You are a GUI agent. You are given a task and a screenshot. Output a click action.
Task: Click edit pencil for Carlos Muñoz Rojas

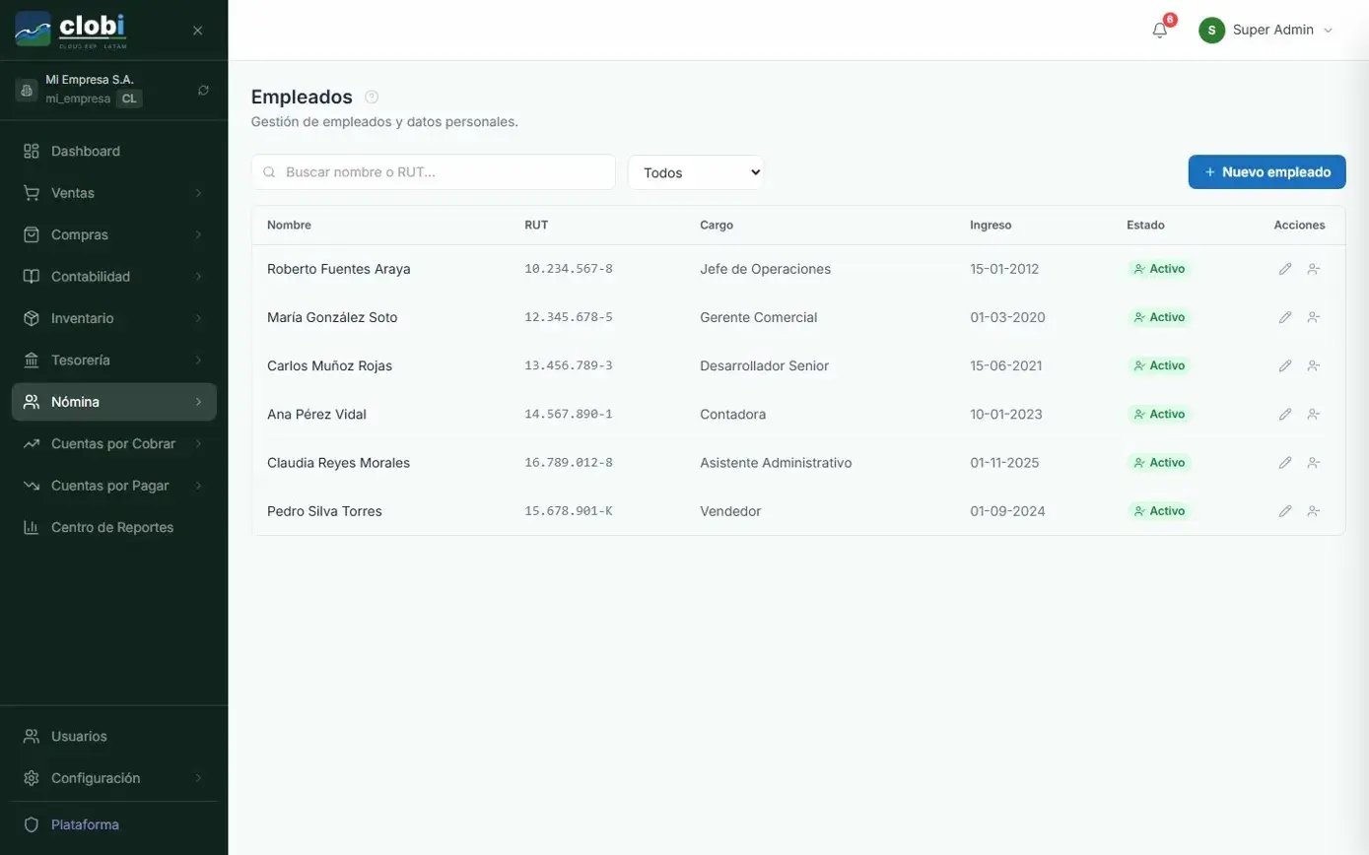[x=1284, y=365]
